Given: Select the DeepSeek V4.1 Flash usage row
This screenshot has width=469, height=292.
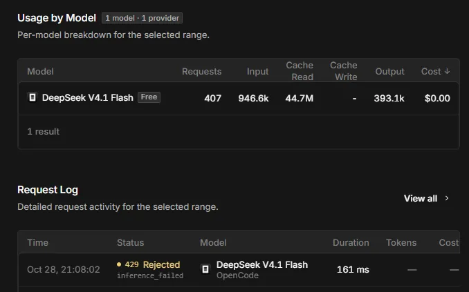Looking at the screenshot, I should coord(239,98).
